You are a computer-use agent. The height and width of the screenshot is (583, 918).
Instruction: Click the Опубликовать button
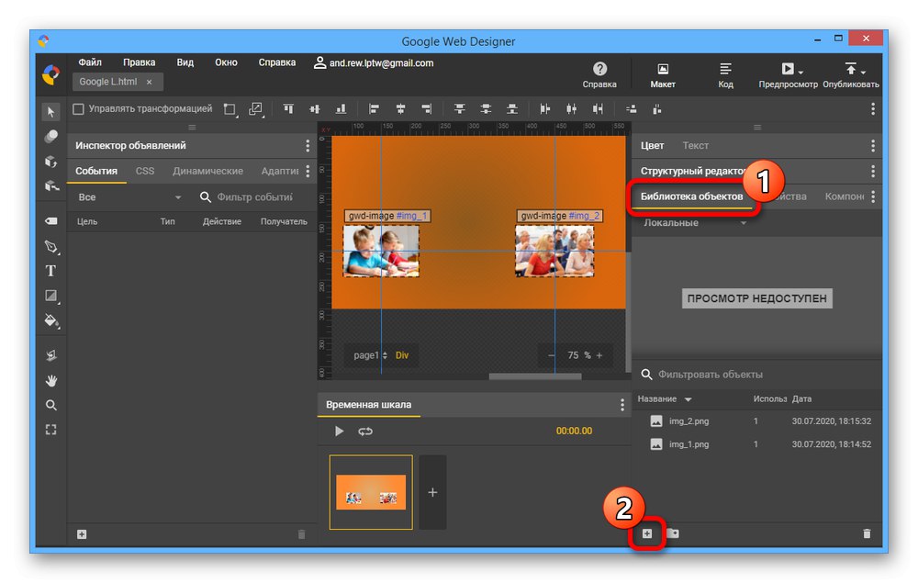(850, 75)
